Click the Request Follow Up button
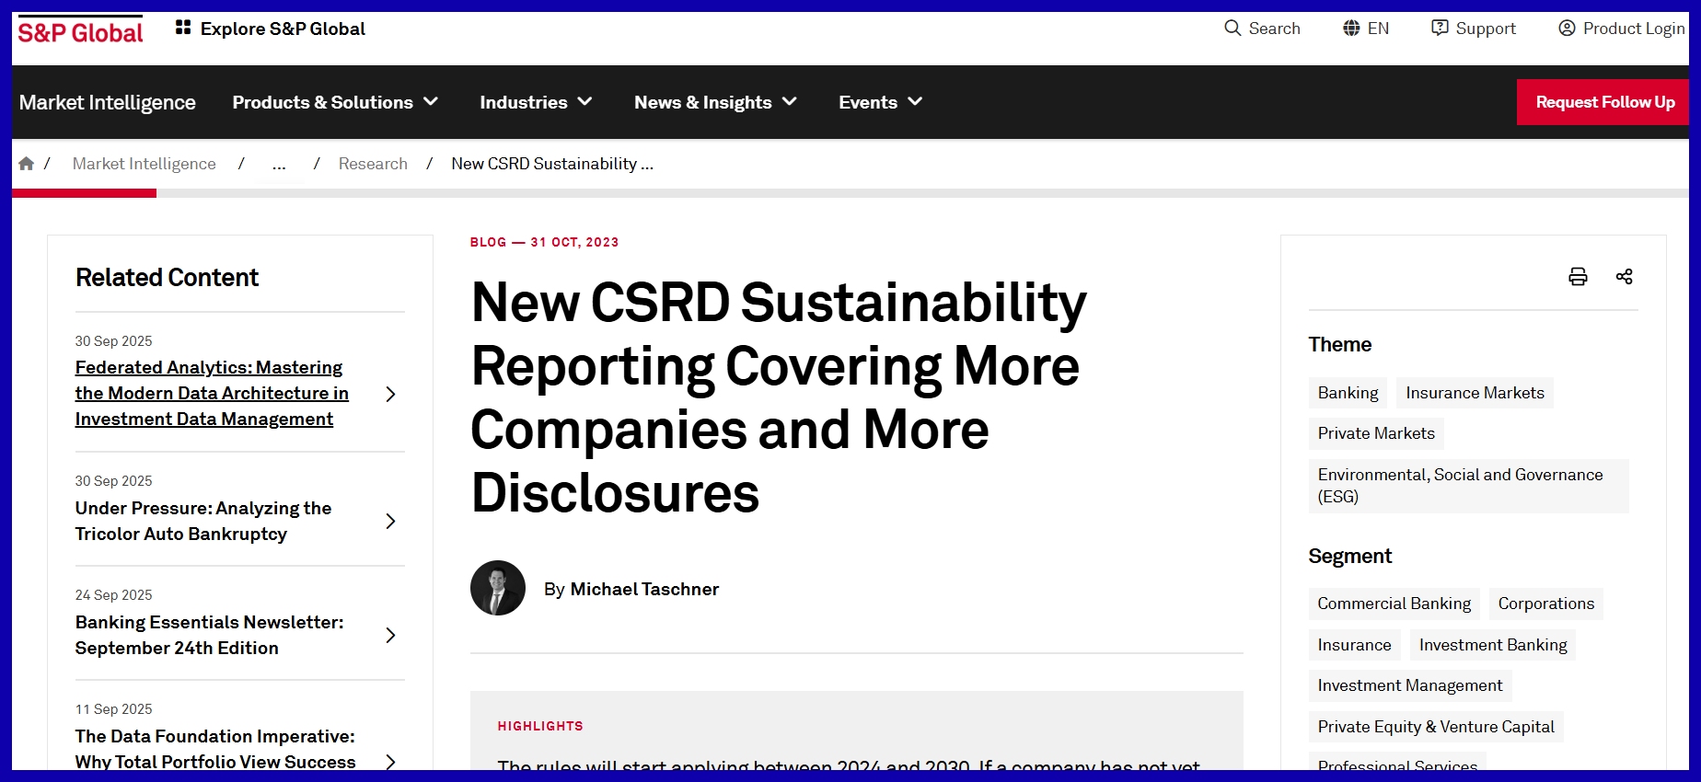This screenshot has width=1701, height=782. 1604,102
